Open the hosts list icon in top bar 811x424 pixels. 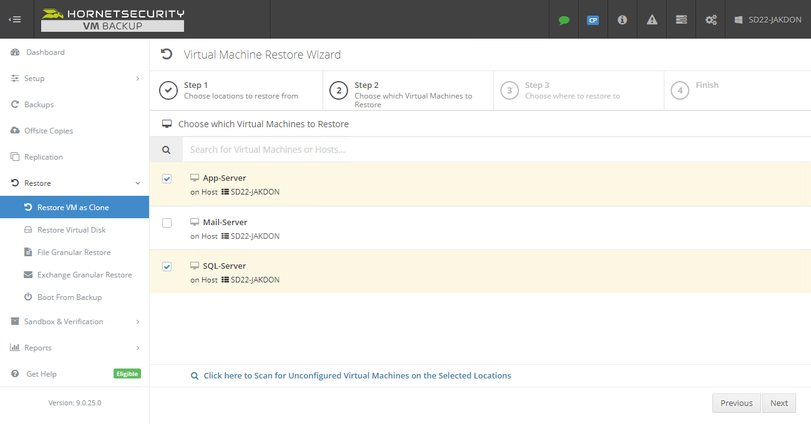[x=681, y=19]
